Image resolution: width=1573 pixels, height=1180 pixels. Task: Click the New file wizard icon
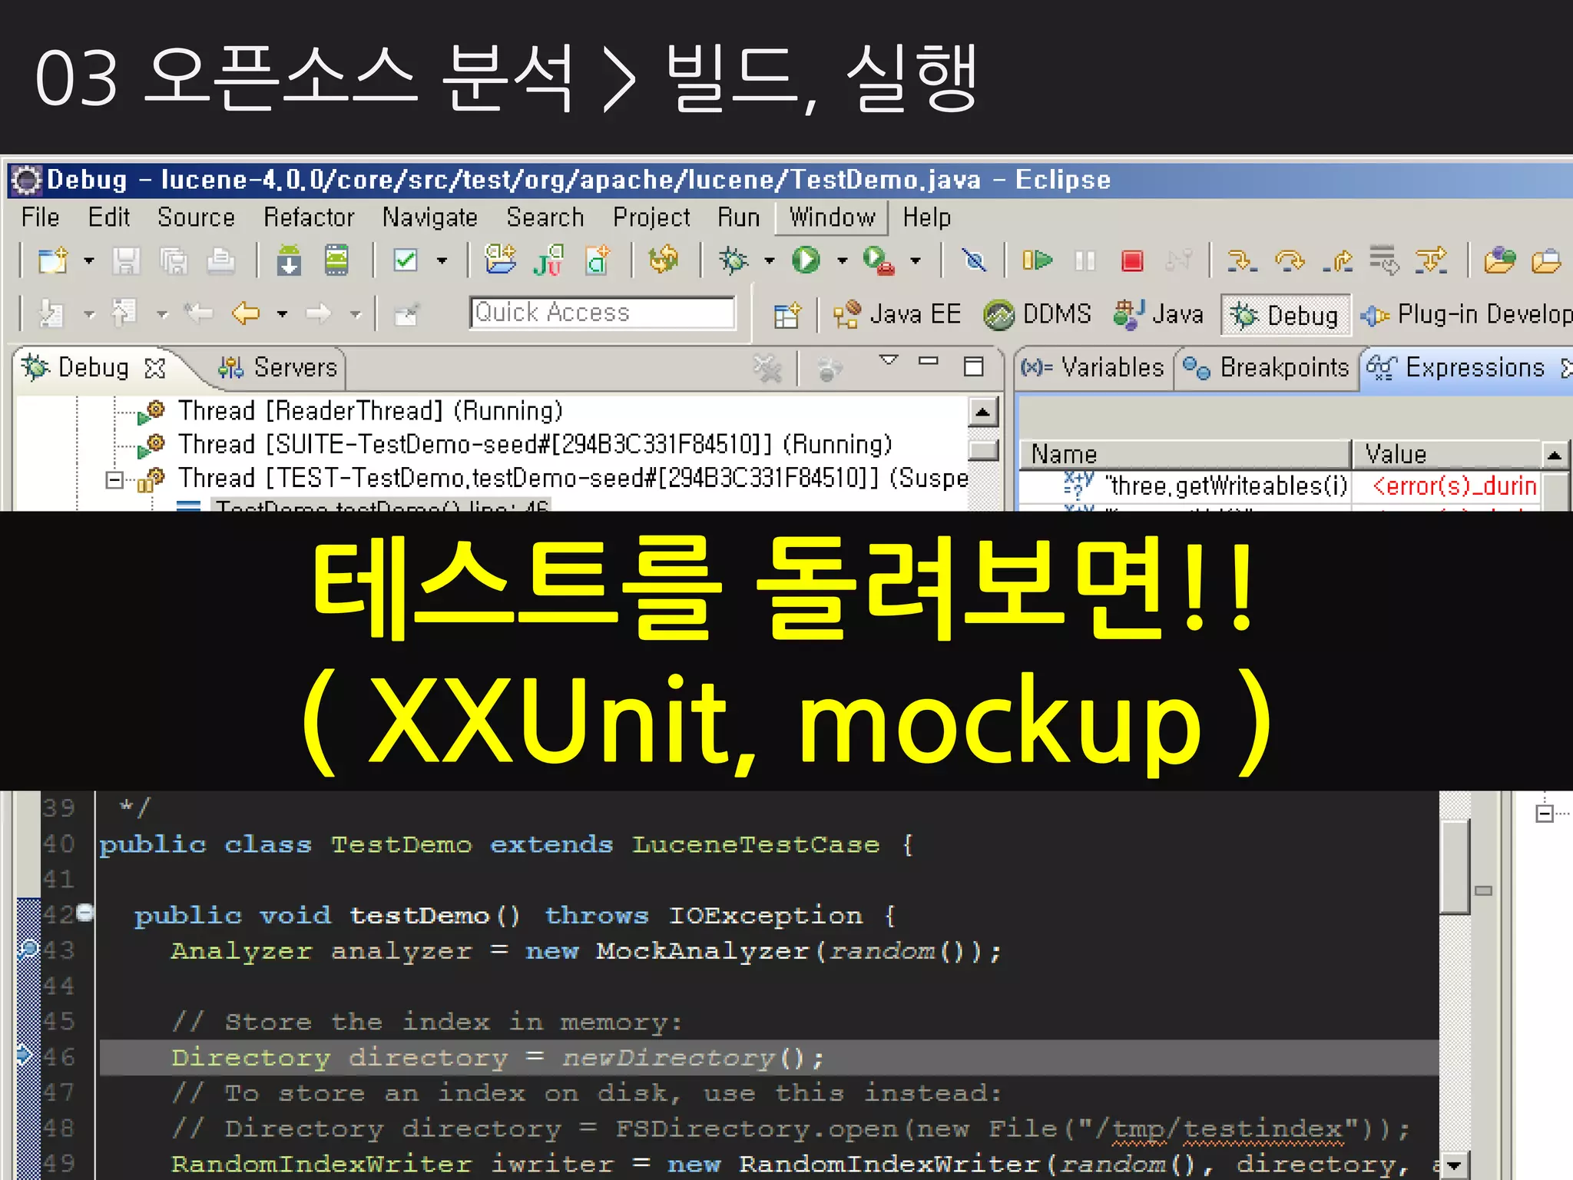(53, 261)
